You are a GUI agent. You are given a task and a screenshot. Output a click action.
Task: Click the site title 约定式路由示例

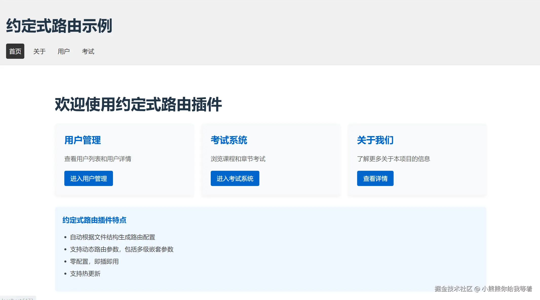59,25
